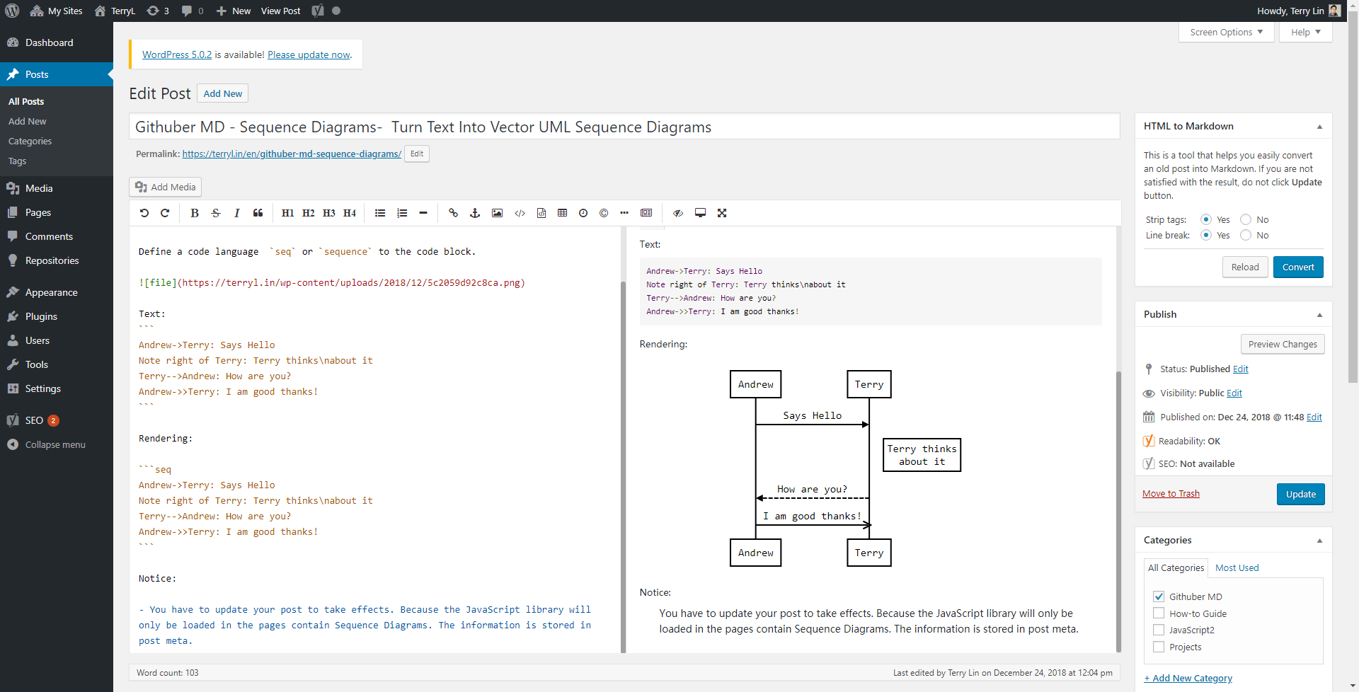
Task: Click the Redo icon in editor toolbar
Action: click(x=165, y=213)
